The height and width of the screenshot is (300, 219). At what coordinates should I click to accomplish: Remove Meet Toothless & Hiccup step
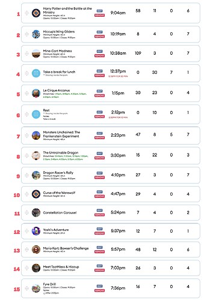[x=99, y=270]
